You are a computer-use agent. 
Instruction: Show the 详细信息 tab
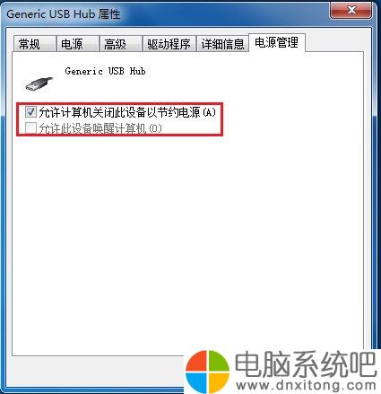pos(222,44)
